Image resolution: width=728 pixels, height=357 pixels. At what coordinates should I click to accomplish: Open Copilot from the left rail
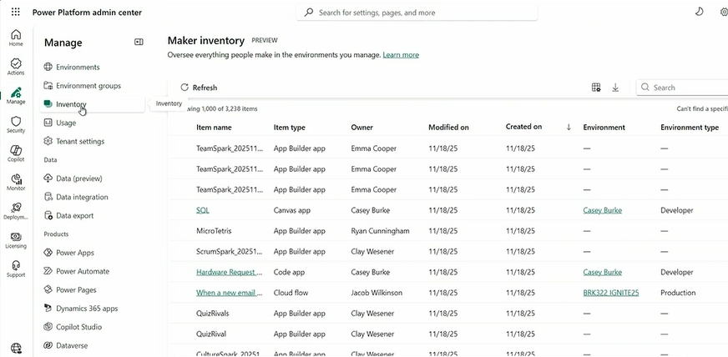16,153
